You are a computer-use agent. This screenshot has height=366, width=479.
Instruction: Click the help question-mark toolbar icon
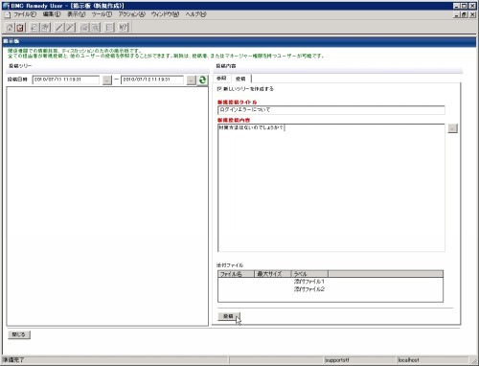point(124,28)
